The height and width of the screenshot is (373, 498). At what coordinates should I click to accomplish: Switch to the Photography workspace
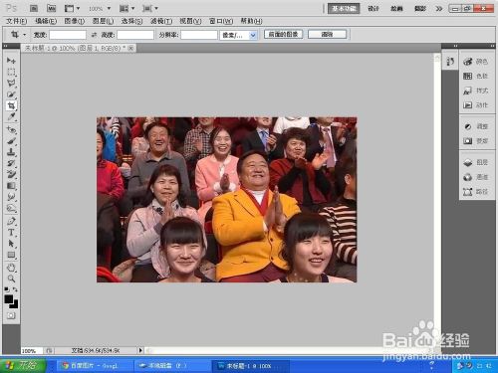pos(420,9)
